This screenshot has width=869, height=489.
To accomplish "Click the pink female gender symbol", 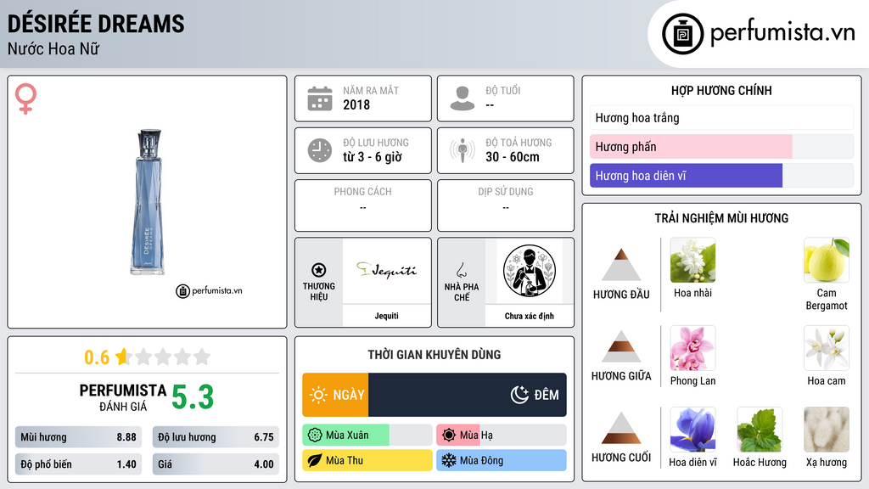I will pyautogui.click(x=25, y=98).
